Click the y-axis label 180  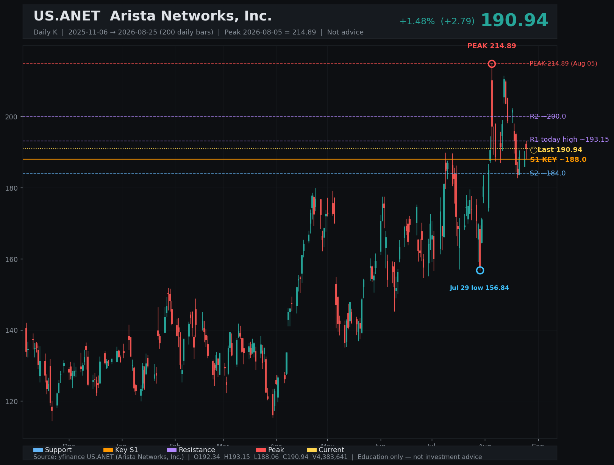pyautogui.click(x=11, y=188)
